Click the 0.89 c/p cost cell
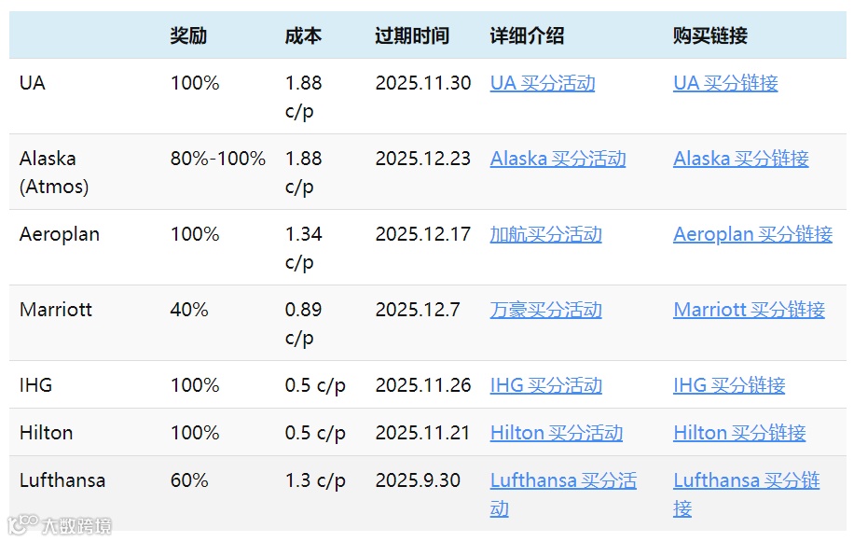 (303, 324)
